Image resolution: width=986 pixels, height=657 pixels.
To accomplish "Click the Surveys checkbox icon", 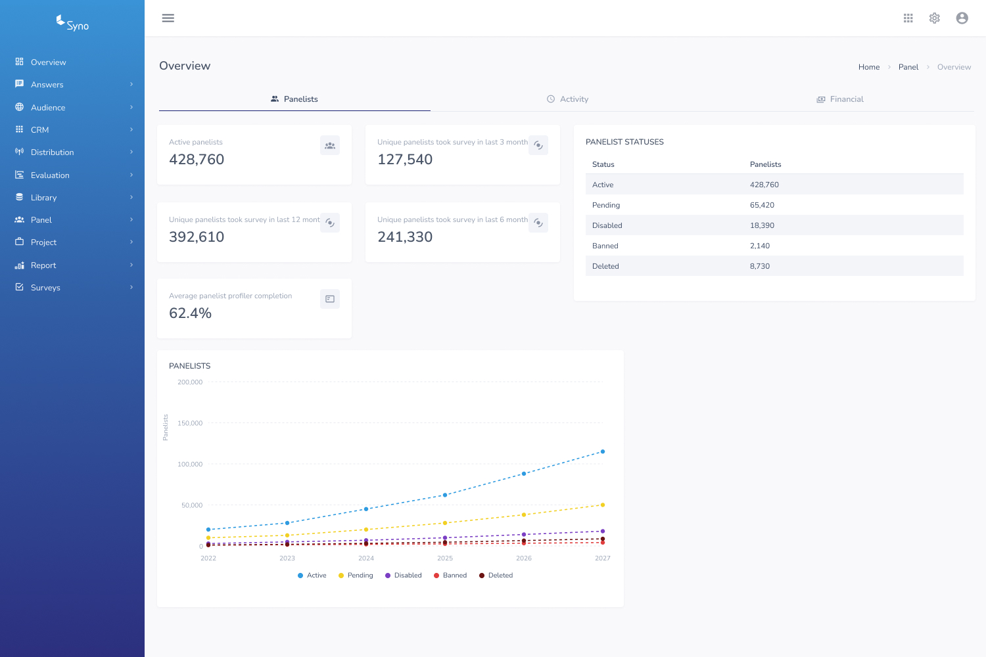I will click(20, 287).
